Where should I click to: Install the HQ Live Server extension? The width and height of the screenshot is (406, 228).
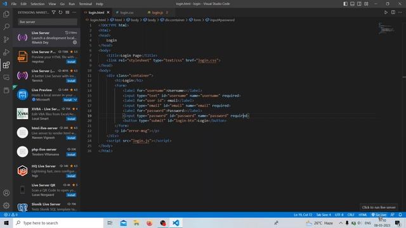tap(71, 176)
